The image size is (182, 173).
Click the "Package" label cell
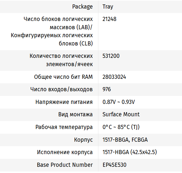83,6
